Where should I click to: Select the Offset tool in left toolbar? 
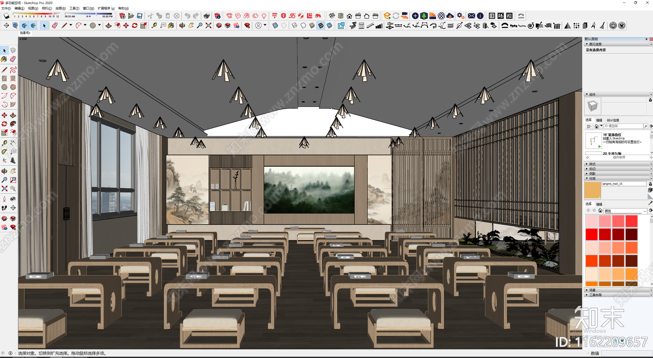(13, 132)
